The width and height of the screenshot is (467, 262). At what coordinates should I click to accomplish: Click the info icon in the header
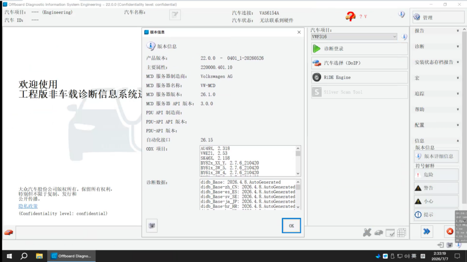(401, 14)
